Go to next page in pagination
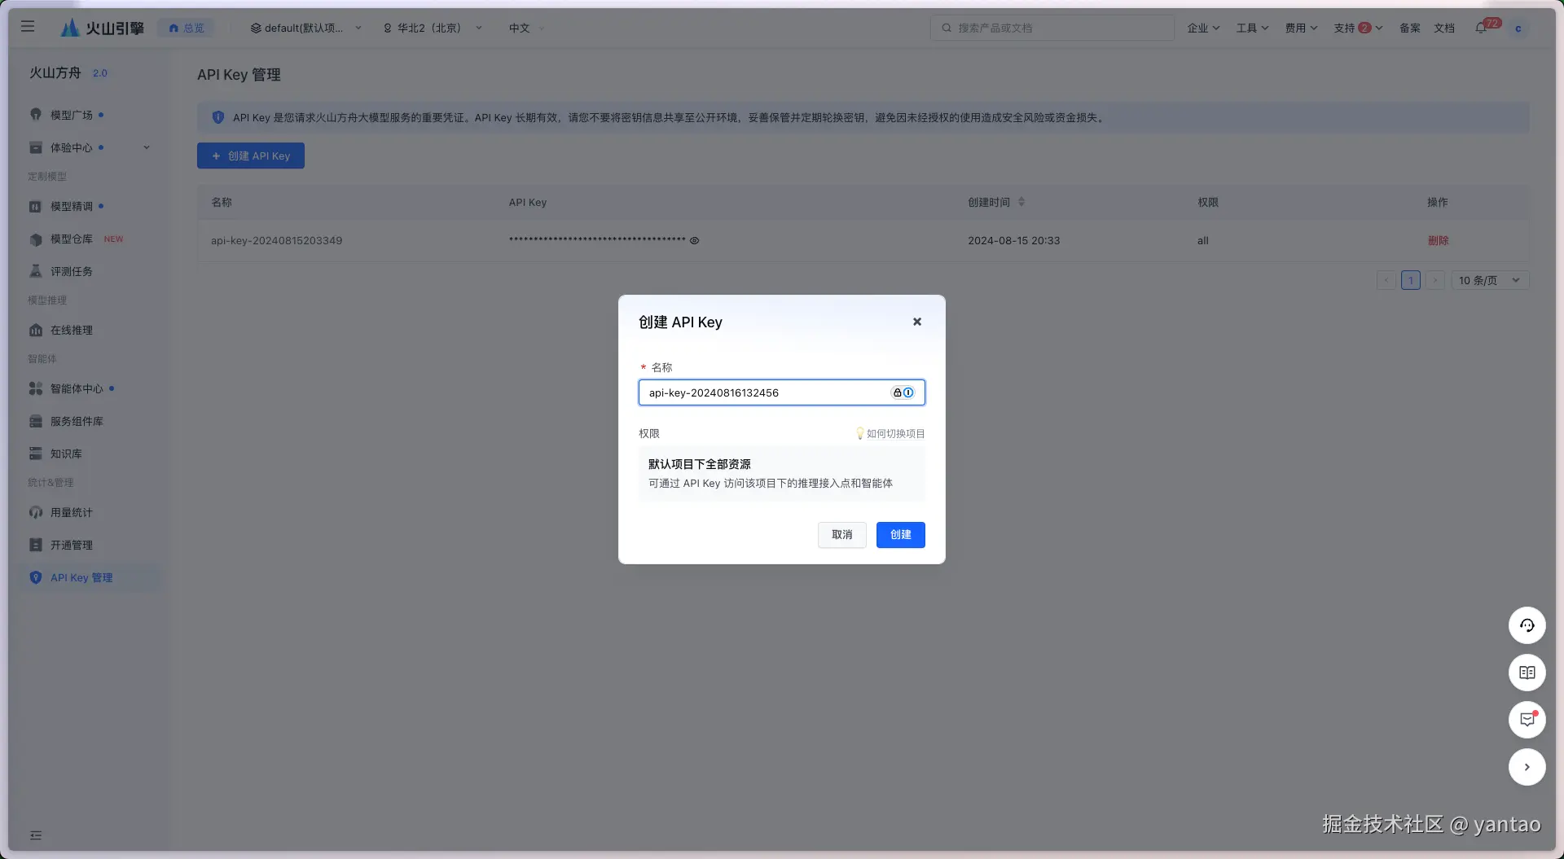The width and height of the screenshot is (1564, 859). tap(1435, 280)
